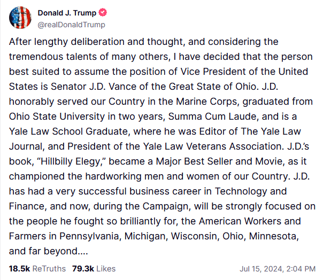Click the @realDonaldTrump handle

point(72,25)
